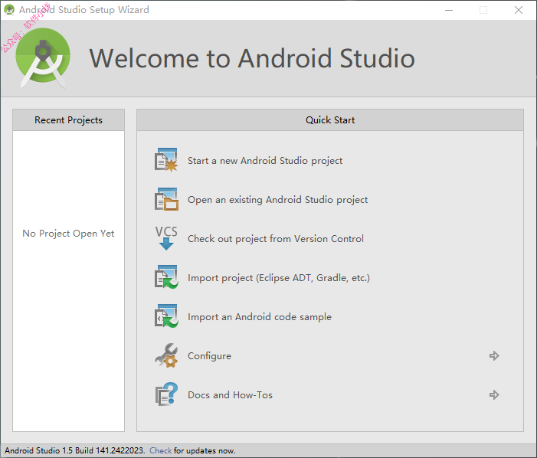Start a new Android Studio project
This screenshot has width=537, height=458.
[x=265, y=161]
